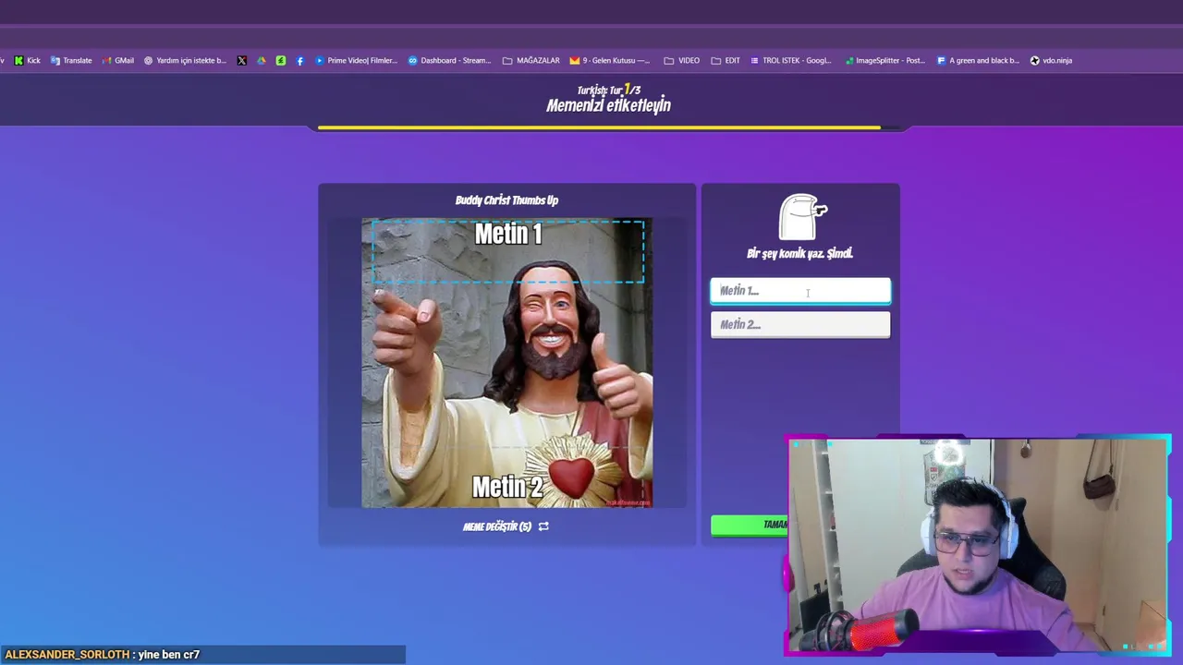Click the 'Buddy Christ Thumbs Up' title
This screenshot has height=665, width=1183.
pos(506,199)
